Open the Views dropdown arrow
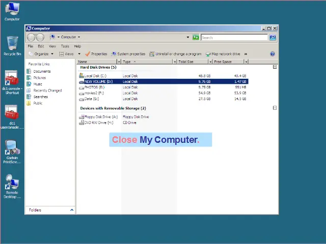 pyautogui.click(x=79, y=54)
